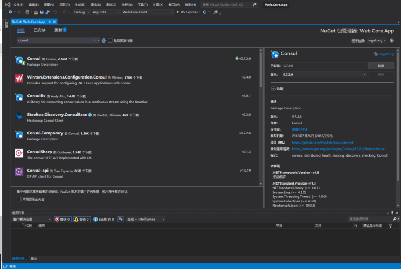The width and height of the screenshot is (401, 269).
Task: Open NuGet package source settings gear
Action: pyautogui.click(x=392, y=40)
